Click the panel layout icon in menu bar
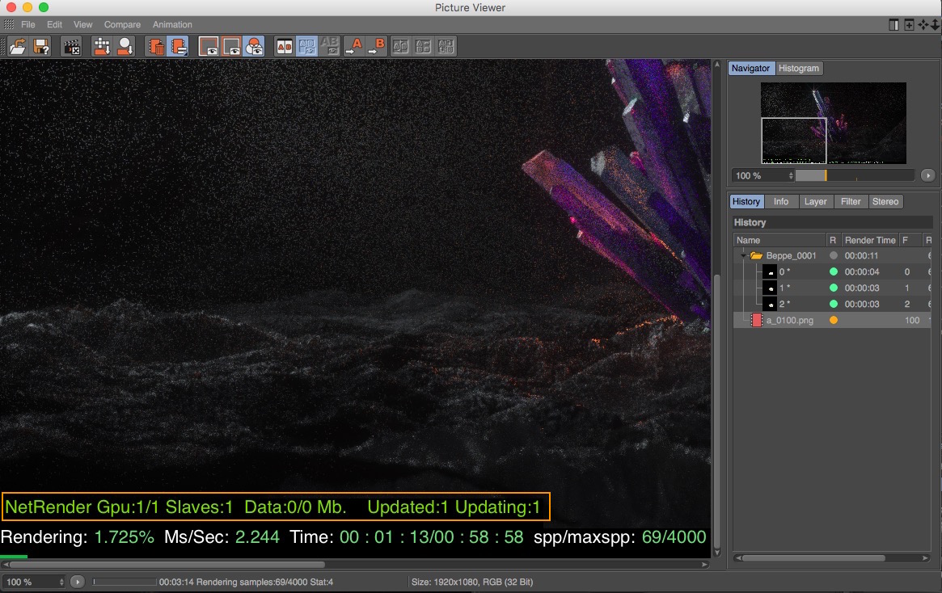The width and height of the screenshot is (942, 593). click(x=894, y=24)
